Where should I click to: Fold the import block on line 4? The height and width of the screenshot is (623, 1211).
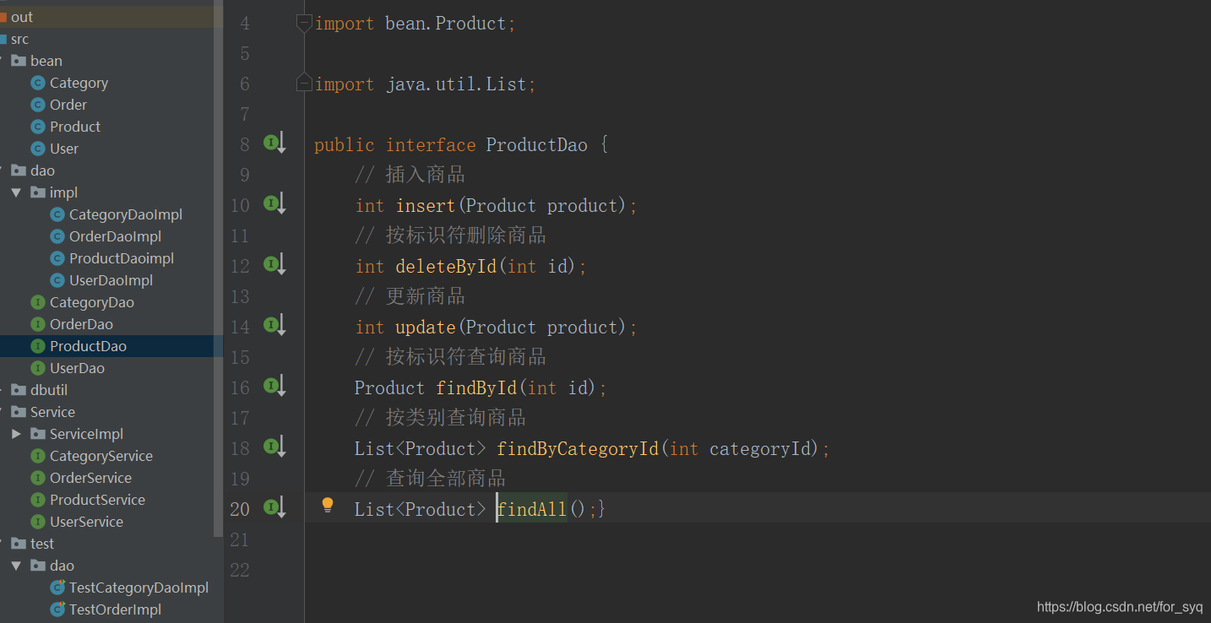(304, 24)
